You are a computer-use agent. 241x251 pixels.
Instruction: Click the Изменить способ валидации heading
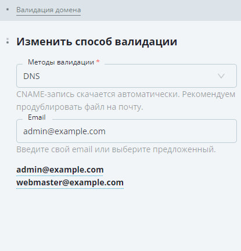pyautogui.click(x=96, y=41)
